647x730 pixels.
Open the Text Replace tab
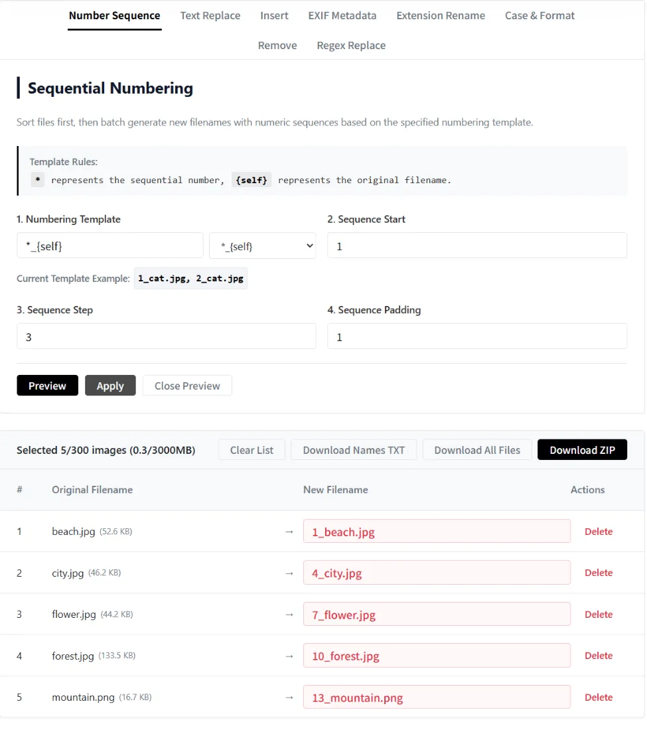(210, 16)
